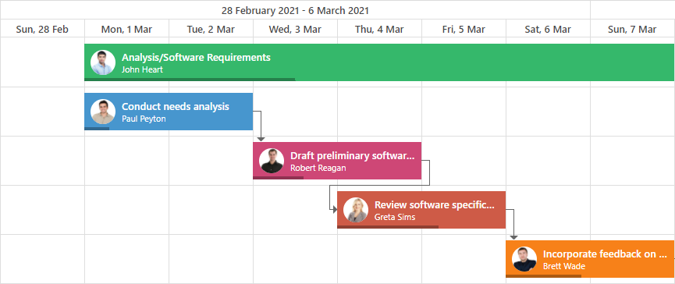Click the progress bar under Conduct needs analysis
This screenshot has height=284, width=675.
pyautogui.click(x=97, y=129)
